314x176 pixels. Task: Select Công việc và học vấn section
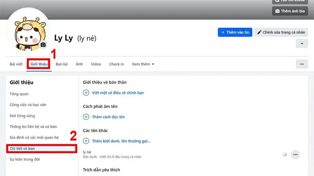(28, 105)
